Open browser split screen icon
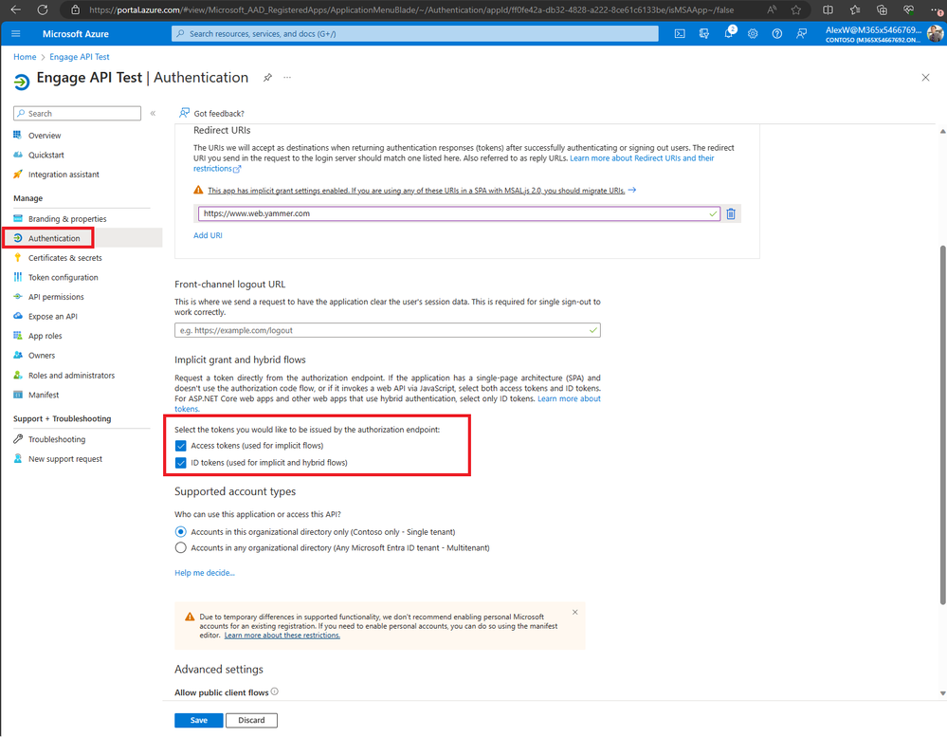Screen dimensions: 947x737 pos(828,9)
